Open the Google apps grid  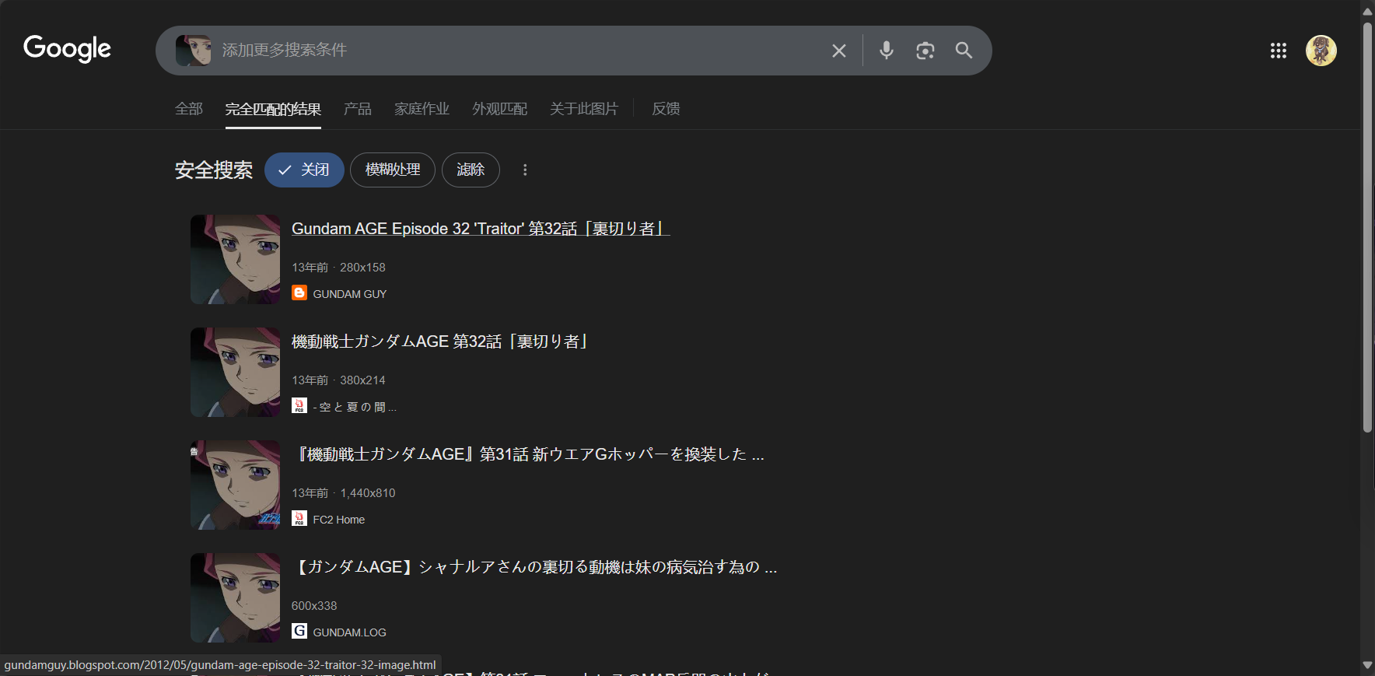[1279, 51]
